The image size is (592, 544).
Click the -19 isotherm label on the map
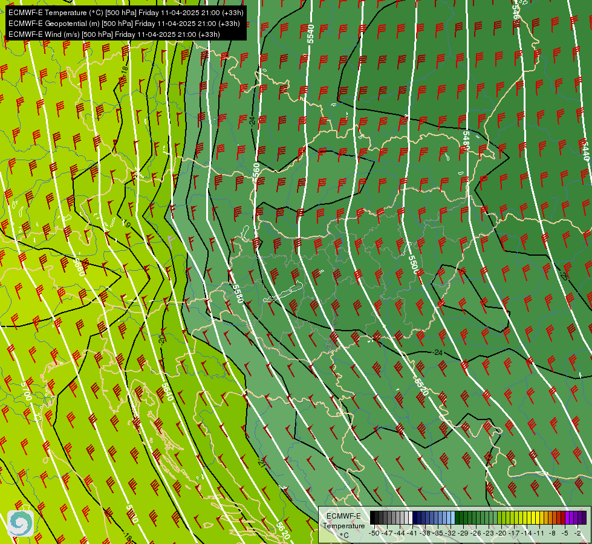(127, 224)
